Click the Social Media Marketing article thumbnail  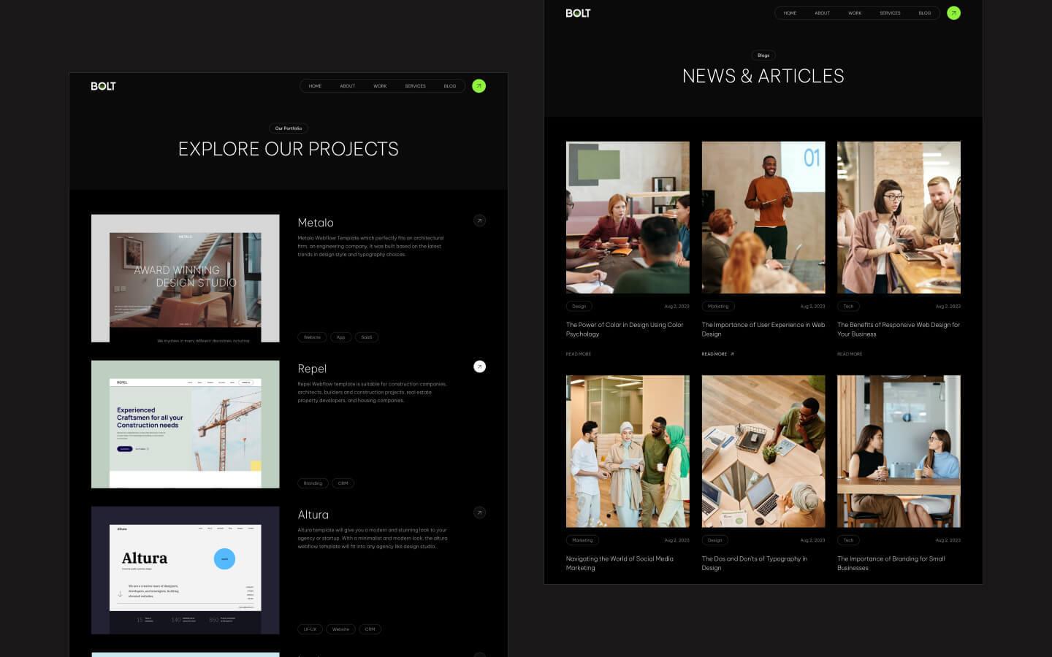point(627,451)
